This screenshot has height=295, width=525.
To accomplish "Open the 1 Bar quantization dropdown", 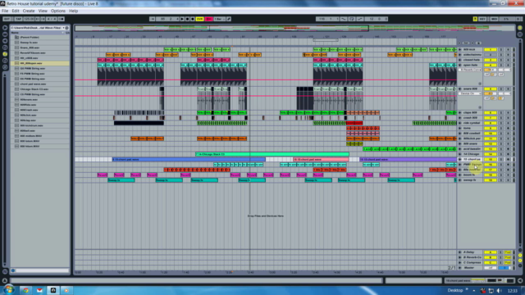I will (x=219, y=19).
